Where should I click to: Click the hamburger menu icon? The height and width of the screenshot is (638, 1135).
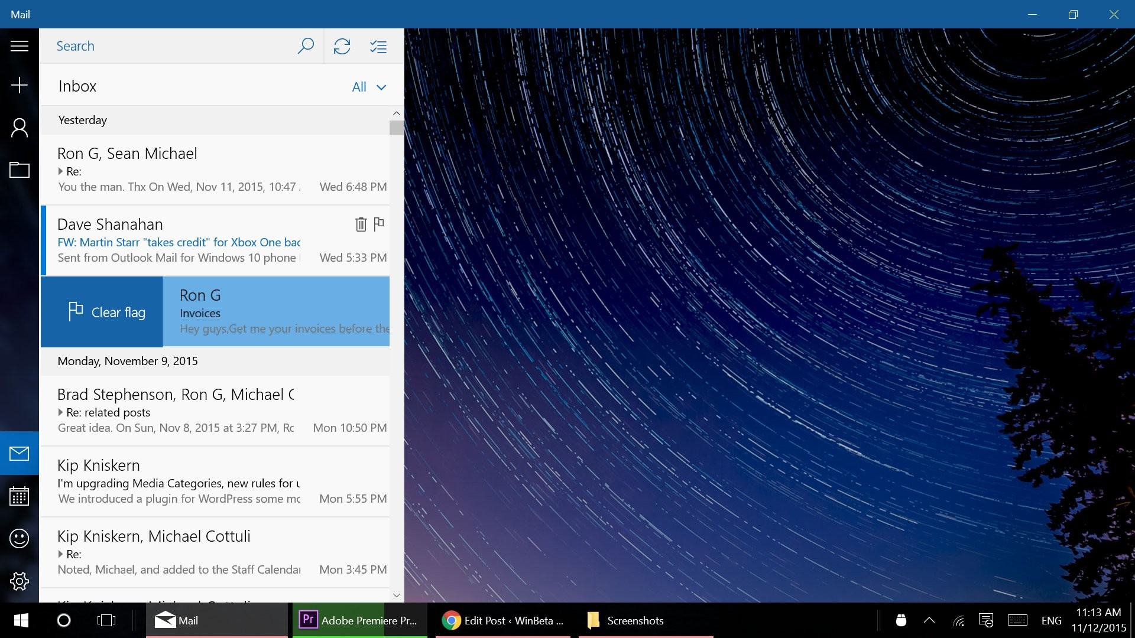(19, 45)
